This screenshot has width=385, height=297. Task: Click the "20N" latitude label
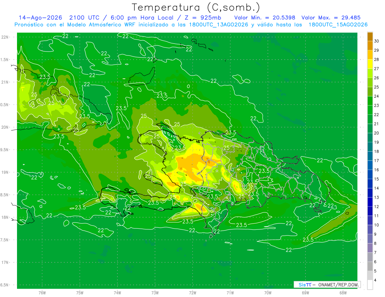(5, 127)
